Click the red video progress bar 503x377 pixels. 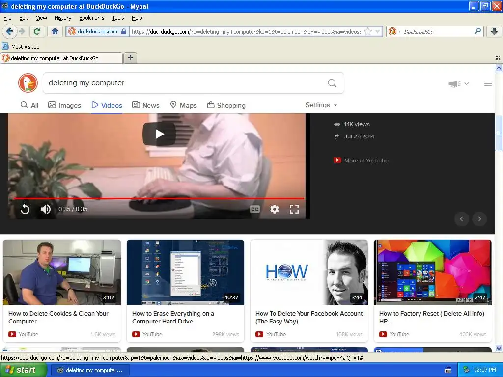[x=159, y=198]
